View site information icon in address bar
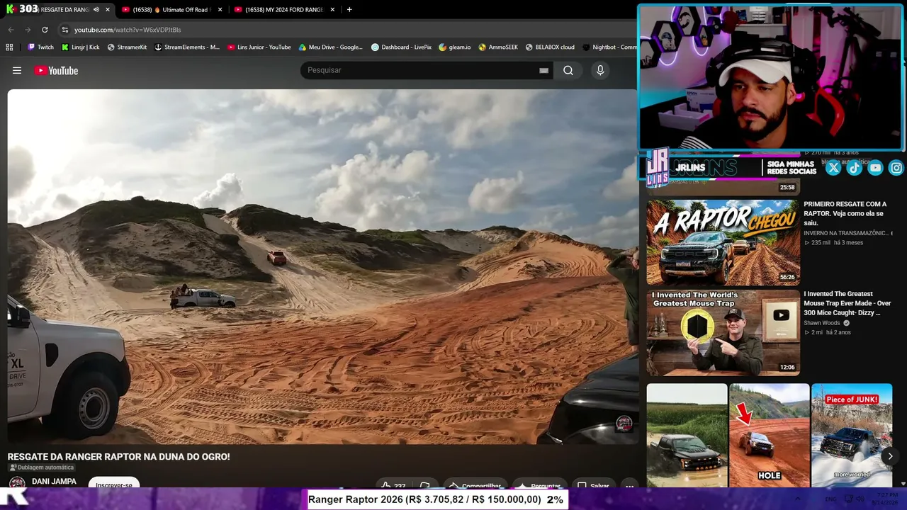This screenshot has height=510, width=907. (64, 30)
